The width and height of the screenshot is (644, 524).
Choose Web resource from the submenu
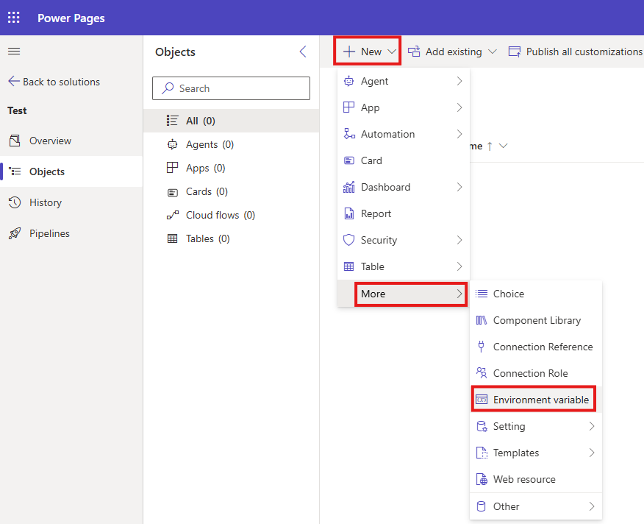pyautogui.click(x=536, y=479)
